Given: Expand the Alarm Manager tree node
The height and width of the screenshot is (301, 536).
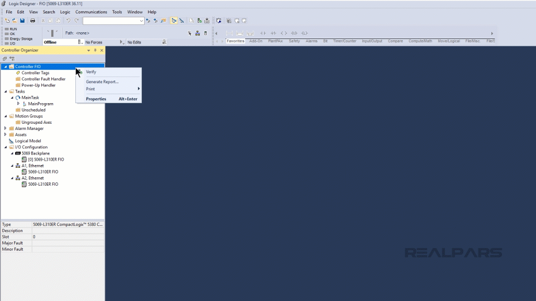Looking at the screenshot, I should click(6, 128).
